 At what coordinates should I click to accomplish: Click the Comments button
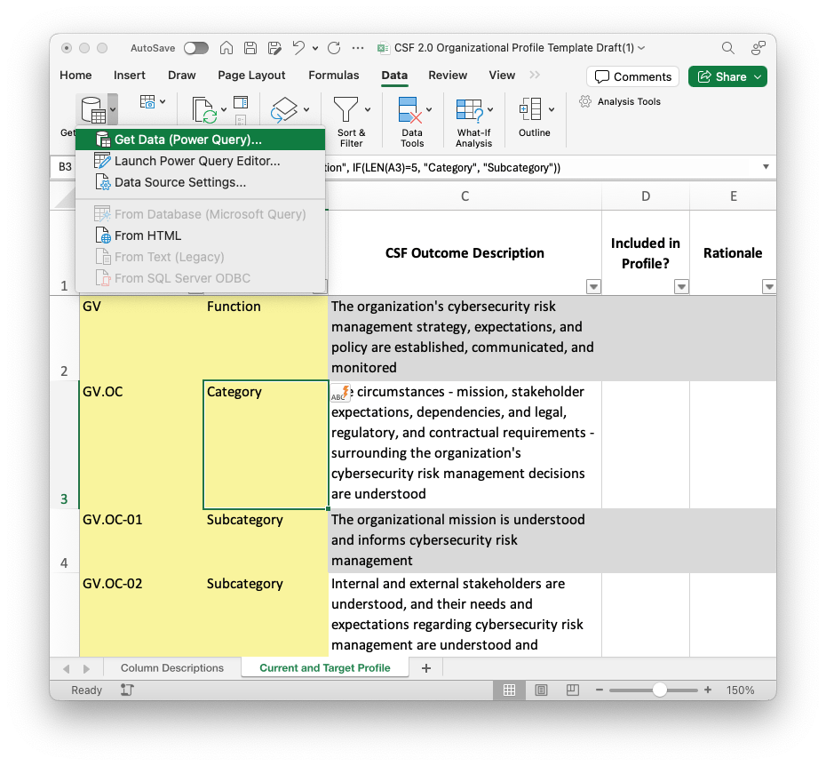[x=632, y=76]
